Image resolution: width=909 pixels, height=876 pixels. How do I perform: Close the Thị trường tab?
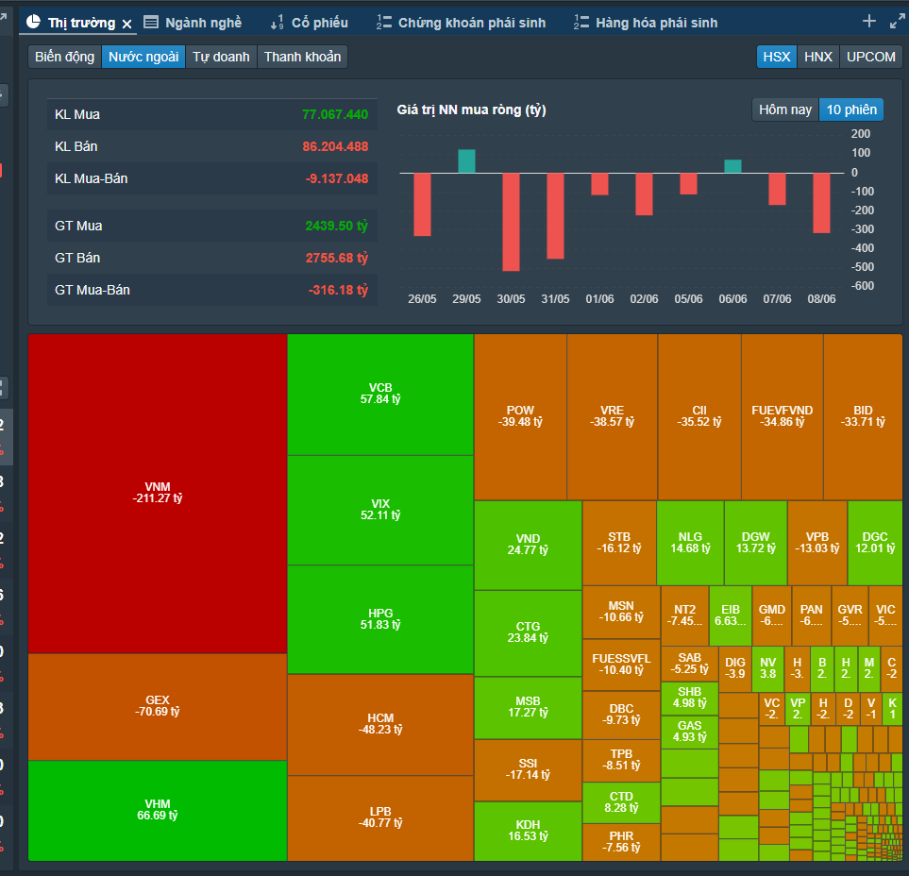coord(127,24)
